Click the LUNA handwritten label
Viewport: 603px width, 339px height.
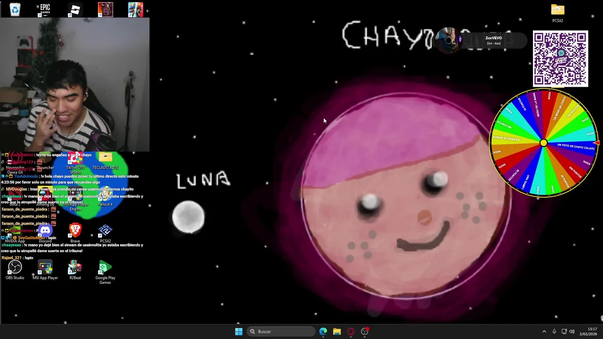pos(204,180)
